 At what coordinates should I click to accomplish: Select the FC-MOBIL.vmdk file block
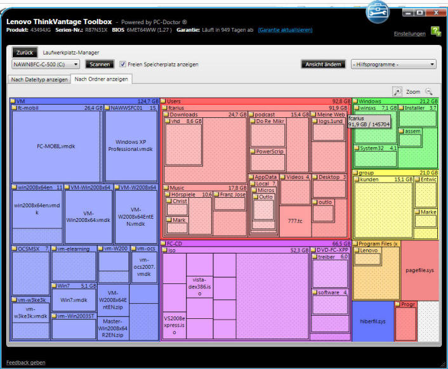(56, 146)
